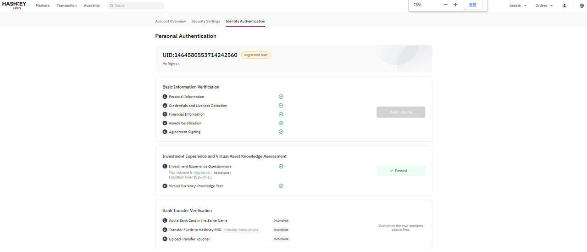The width and height of the screenshot is (587, 252).
Task: Expand the Orders dropdown
Action: 544,6
